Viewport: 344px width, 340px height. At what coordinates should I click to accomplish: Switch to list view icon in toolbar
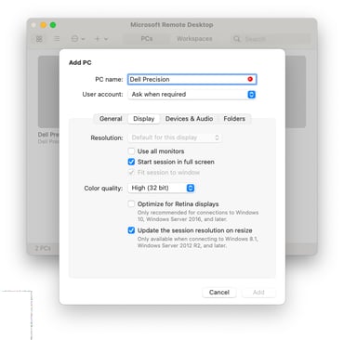click(57, 39)
